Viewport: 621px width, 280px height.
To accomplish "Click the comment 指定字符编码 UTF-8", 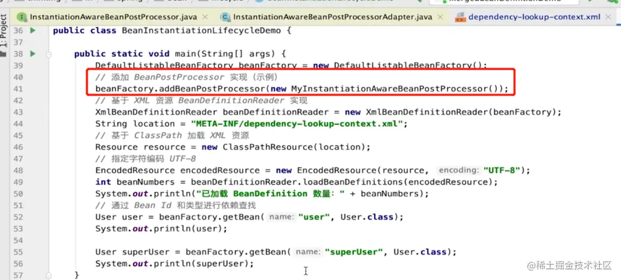I will click(x=146, y=159).
